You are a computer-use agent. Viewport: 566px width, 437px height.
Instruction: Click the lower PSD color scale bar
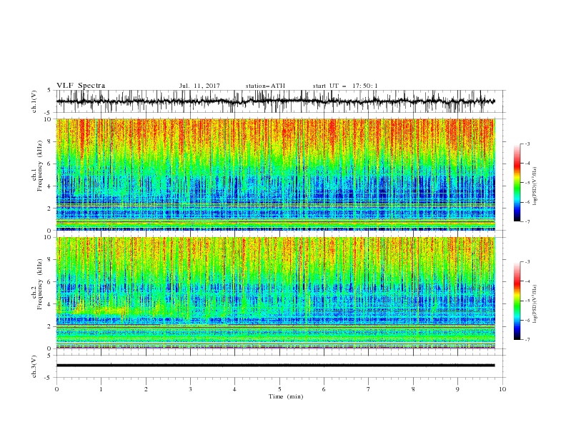517,301
